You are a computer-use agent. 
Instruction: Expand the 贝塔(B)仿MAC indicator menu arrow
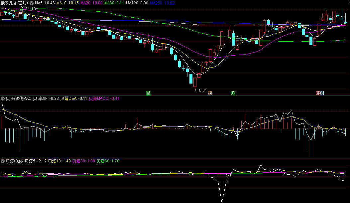[3, 99]
